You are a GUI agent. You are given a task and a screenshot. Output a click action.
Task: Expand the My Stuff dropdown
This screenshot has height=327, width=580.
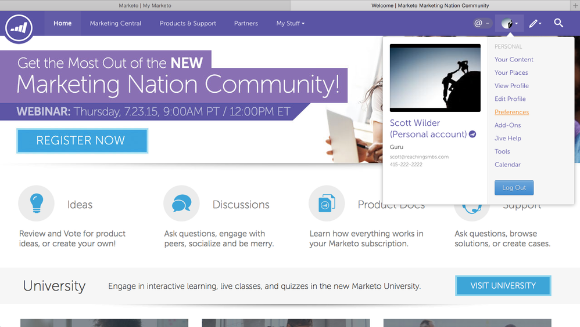(x=291, y=23)
